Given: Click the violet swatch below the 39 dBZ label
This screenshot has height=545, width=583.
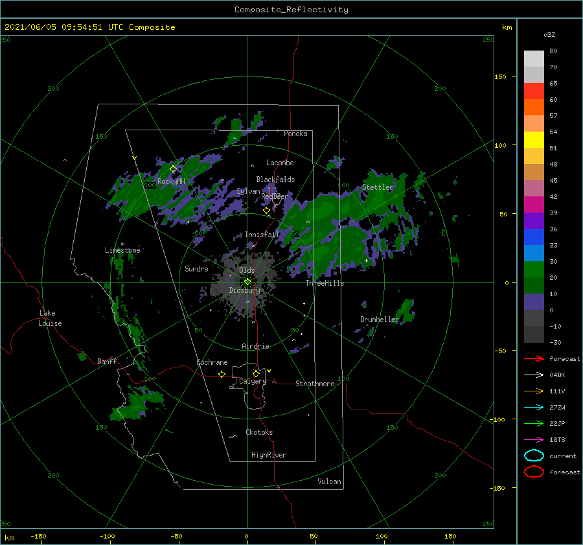Looking at the screenshot, I should (x=534, y=221).
